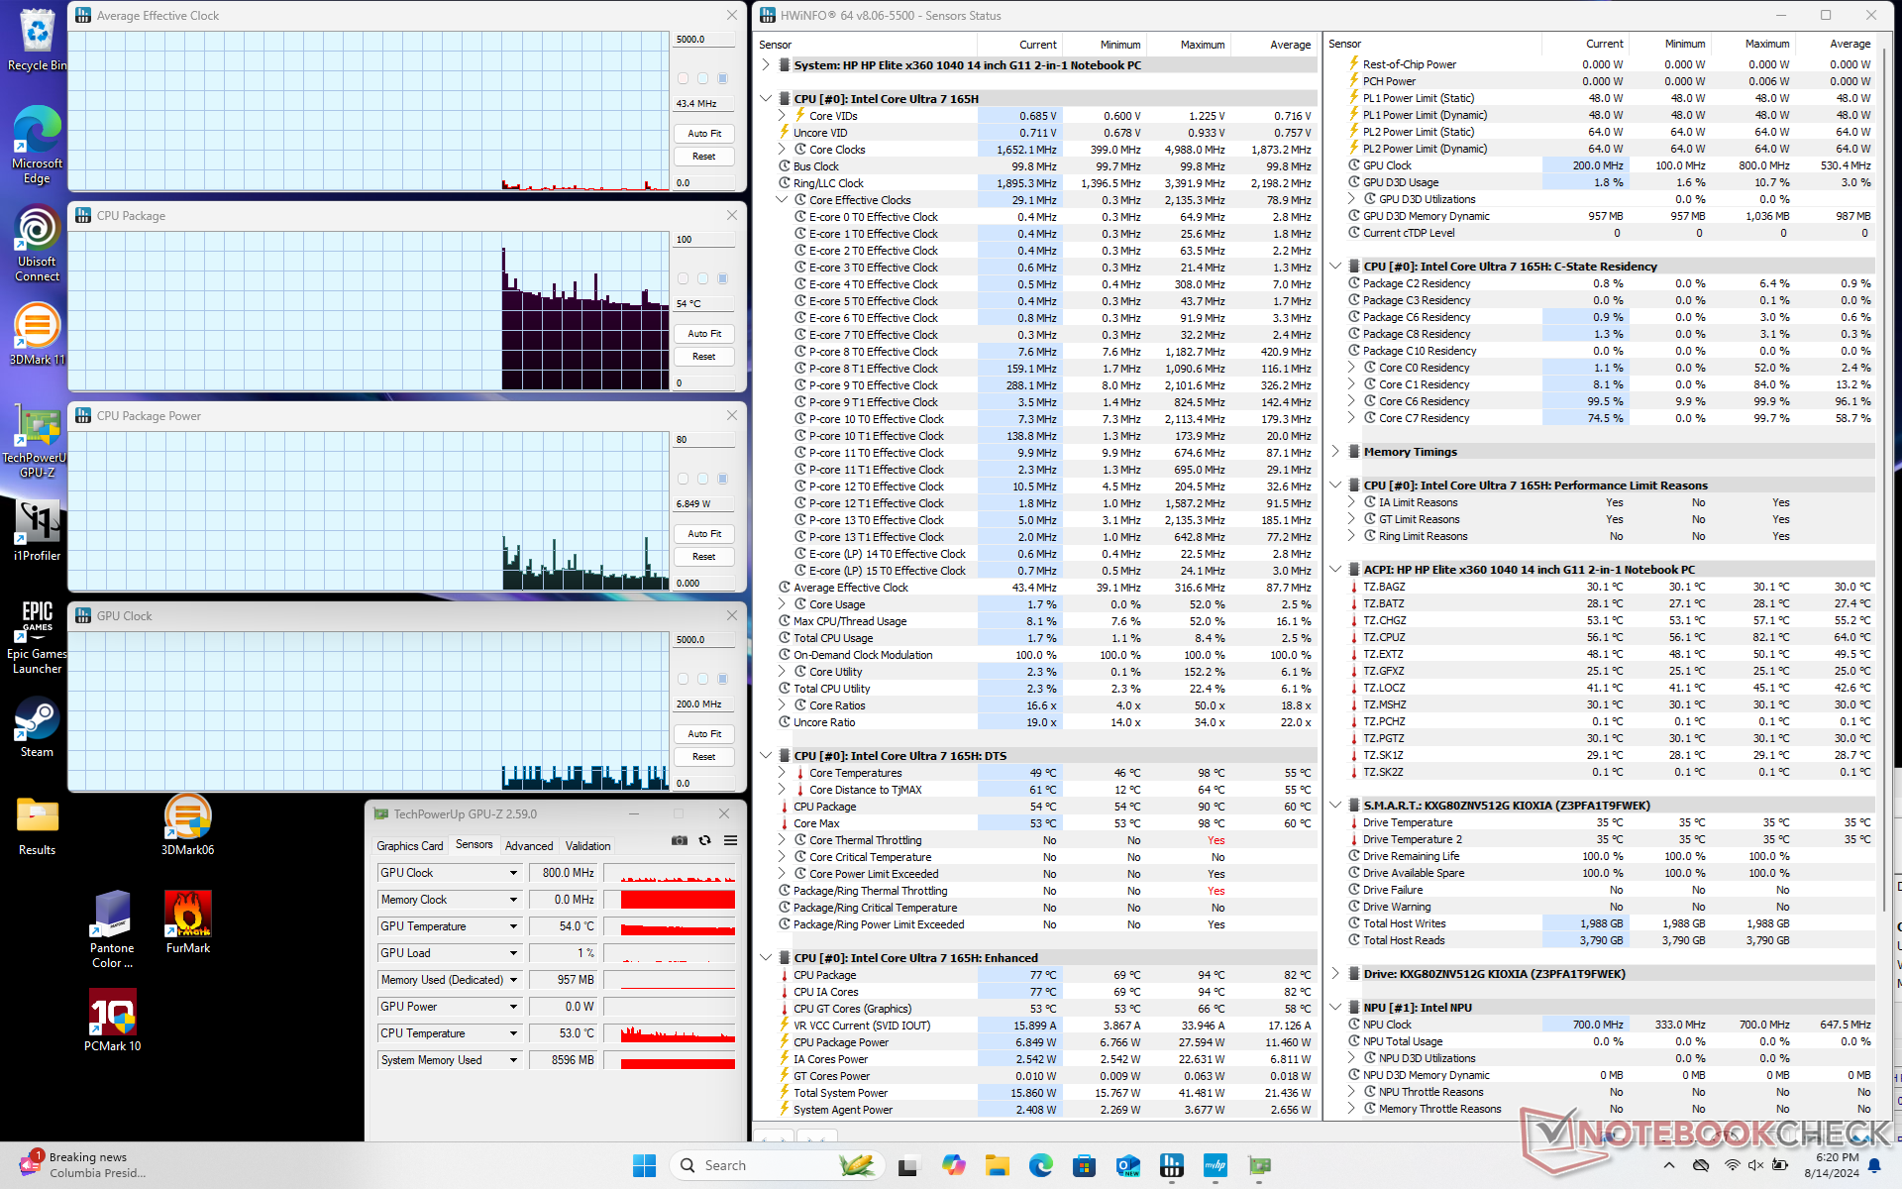Click the GPU-Z taskbar icon
The height and width of the screenshot is (1189, 1902).
(x=1258, y=1165)
